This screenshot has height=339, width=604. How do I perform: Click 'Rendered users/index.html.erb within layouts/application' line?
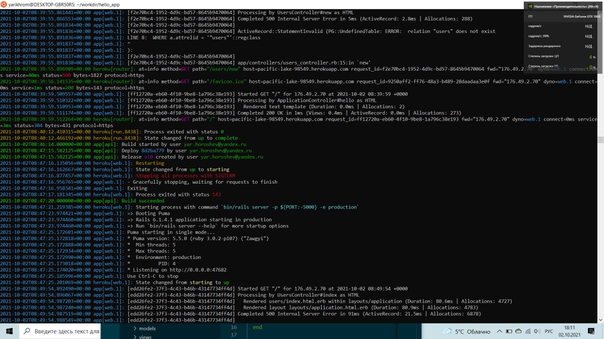pyautogui.click(x=377, y=301)
